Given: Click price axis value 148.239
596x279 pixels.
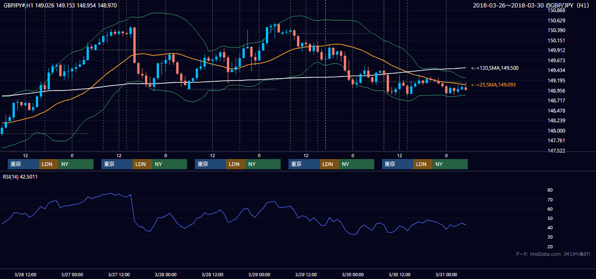Looking at the screenshot, I should pos(557,121).
